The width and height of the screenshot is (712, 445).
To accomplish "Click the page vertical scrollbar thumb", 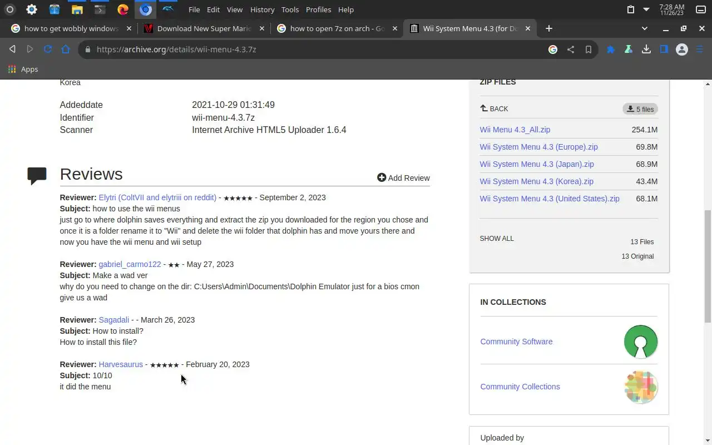I will point(708,266).
